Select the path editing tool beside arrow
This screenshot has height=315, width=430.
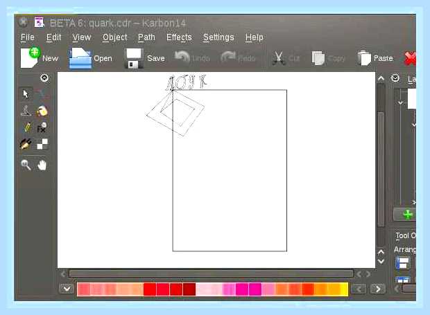(42, 94)
